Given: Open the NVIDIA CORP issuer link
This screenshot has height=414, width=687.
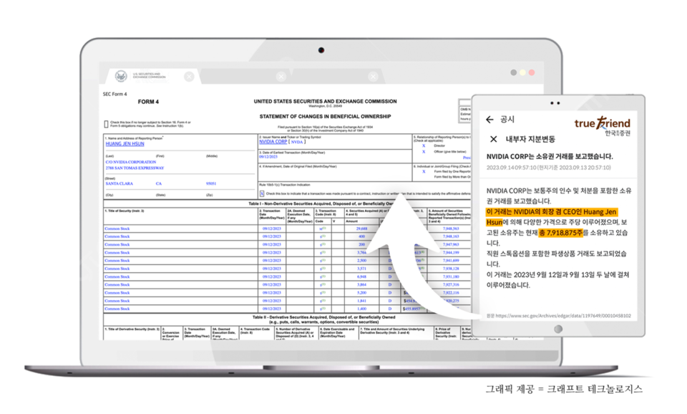Looking at the screenshot, I should [x=273, y=142].
